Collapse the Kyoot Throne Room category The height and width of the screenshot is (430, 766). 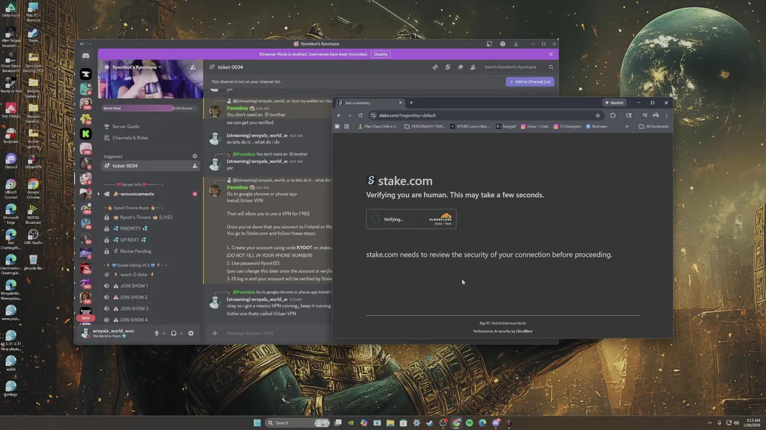pos(133,208)
